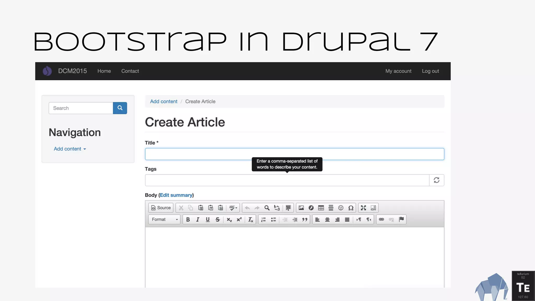Viewport: 535px width, 301px height.
Task: Open the Format dropdown
Action: pos(164,219)
